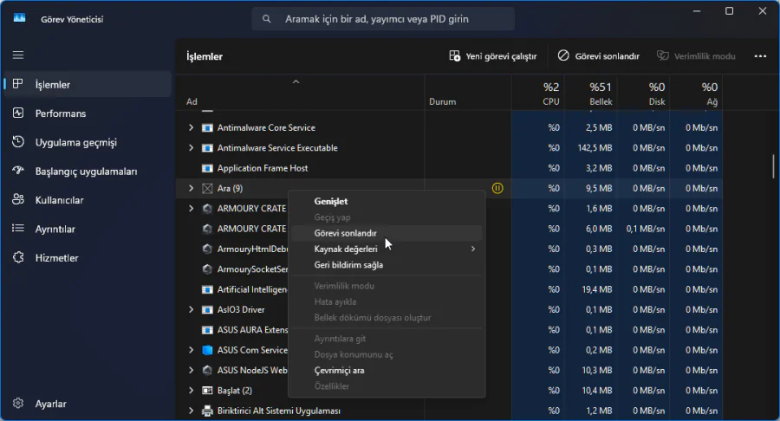Click the ASUS Com Service blue icon
Viewport: 780px width, 421px height.
point(207,350)
